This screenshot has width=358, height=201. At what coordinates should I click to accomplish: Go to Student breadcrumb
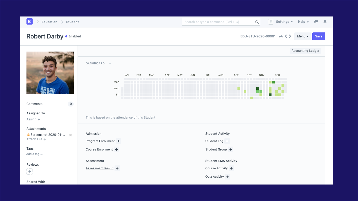tap(72, 22)
